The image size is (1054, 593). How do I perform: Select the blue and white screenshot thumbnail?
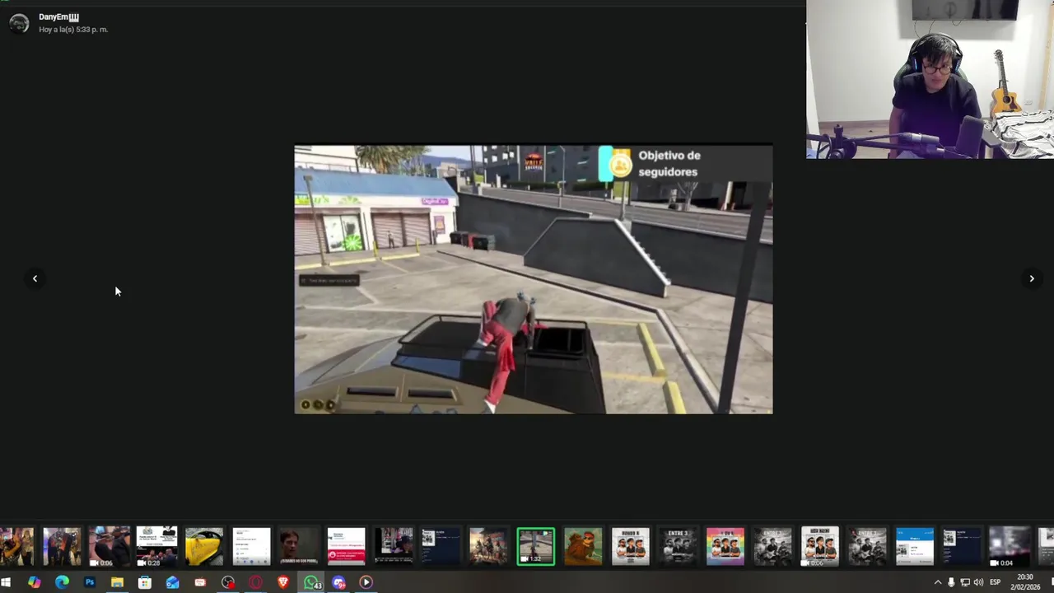click(x=915, y=546)
